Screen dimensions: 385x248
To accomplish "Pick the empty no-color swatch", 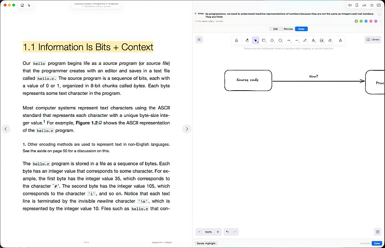I will click(380, 21).
